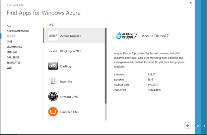
Task: Click the size value 5635
Action: click(x=150, y=79)
